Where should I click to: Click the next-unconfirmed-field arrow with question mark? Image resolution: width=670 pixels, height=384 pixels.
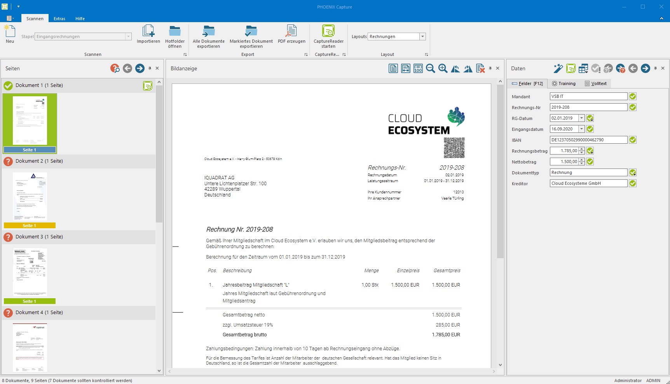coord(621,68)
